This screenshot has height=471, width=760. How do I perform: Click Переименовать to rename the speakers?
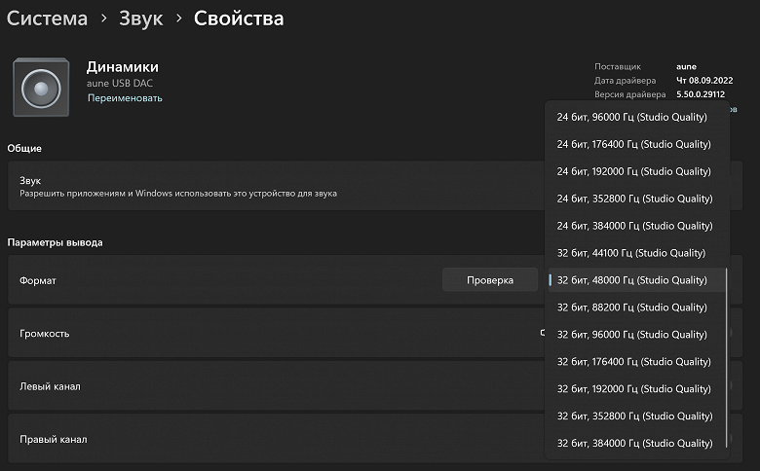[x=125, y=98]
